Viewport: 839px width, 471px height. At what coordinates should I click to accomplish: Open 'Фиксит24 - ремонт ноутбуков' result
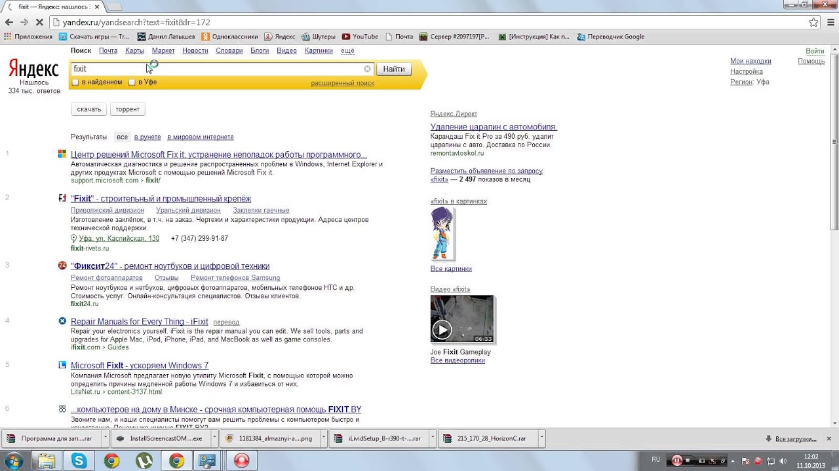[x=170, y=266]
